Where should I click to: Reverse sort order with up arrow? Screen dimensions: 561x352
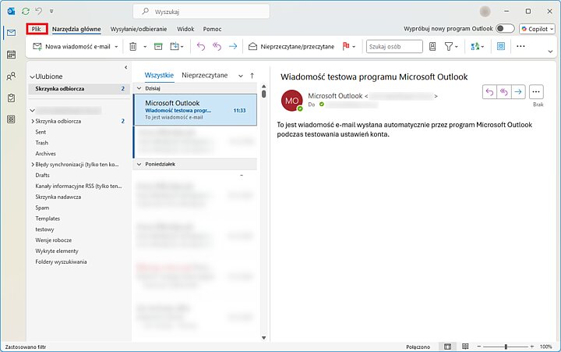pyautogui.click(x=252, y=76)
